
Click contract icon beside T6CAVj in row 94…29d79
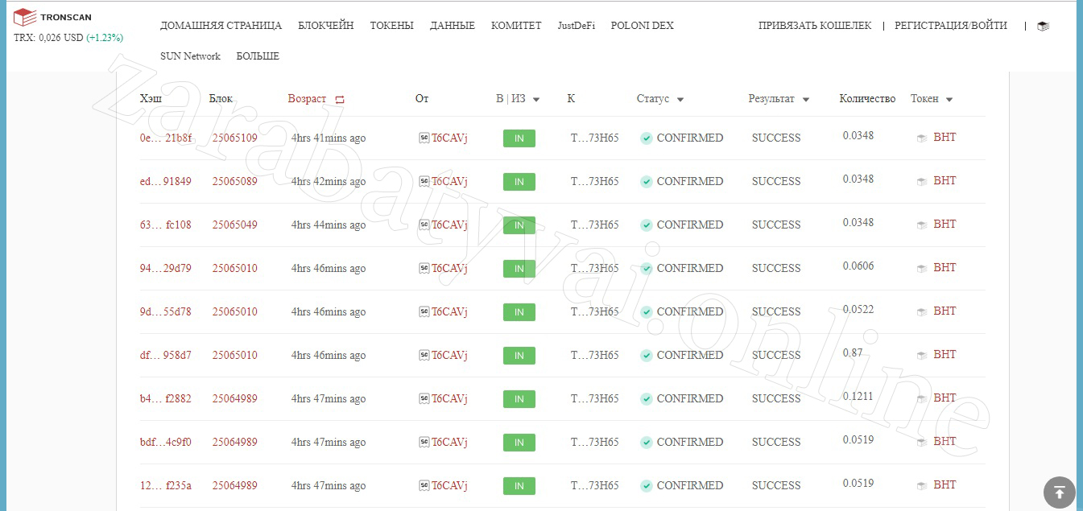pyautogui.click(x=424, y=268)
